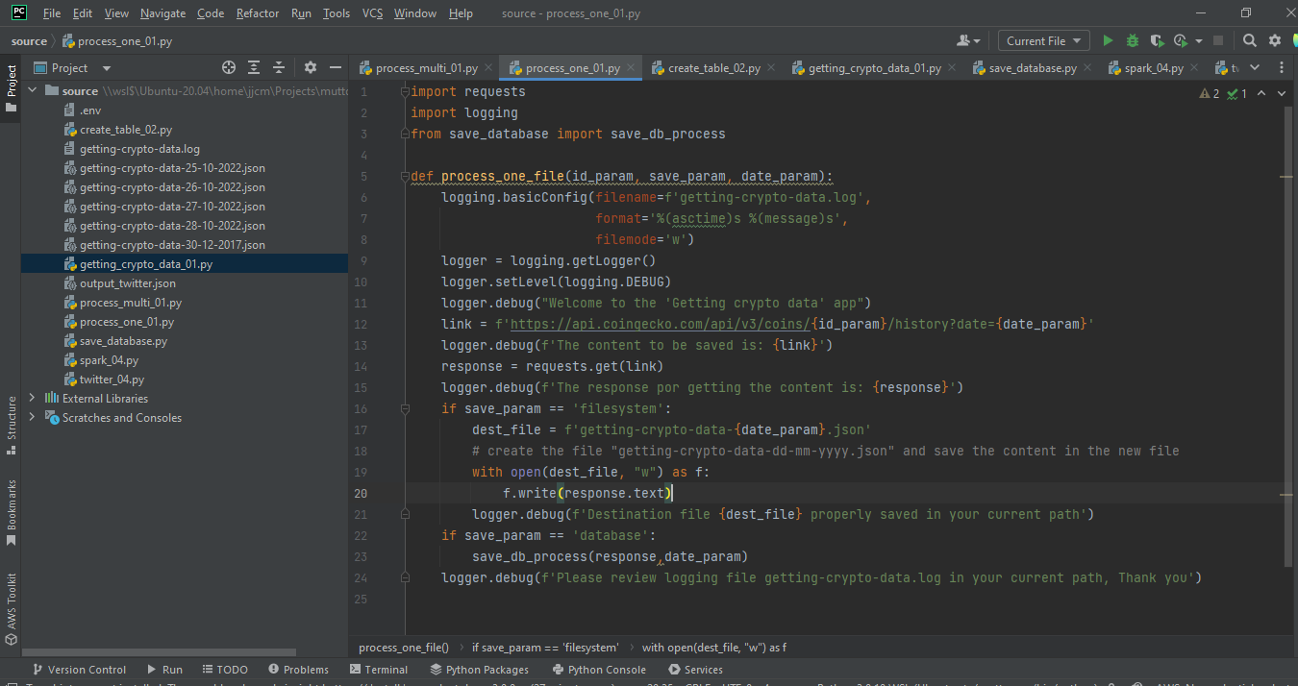Click process_one_file() in the breadcrumbs bar
1298x686 pixels.
[402, 647]
